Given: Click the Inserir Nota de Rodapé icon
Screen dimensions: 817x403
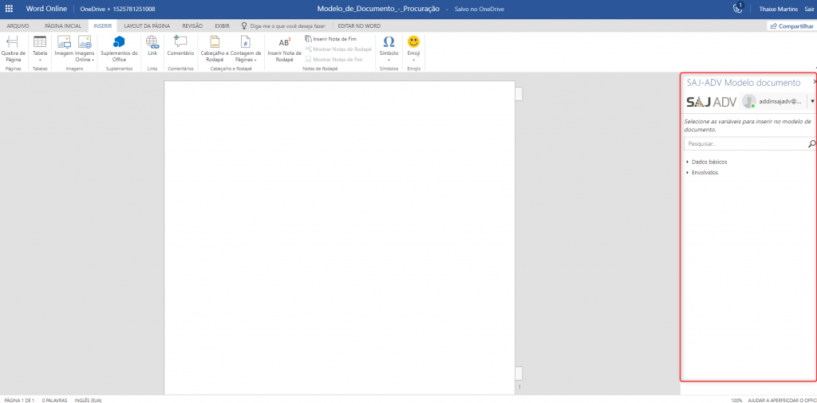Looking at the screenshot, I should (284, 41).
